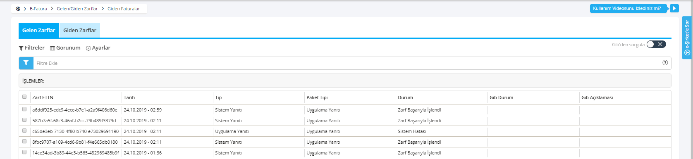Click the blue funnel filter icon

coord(26,63)
